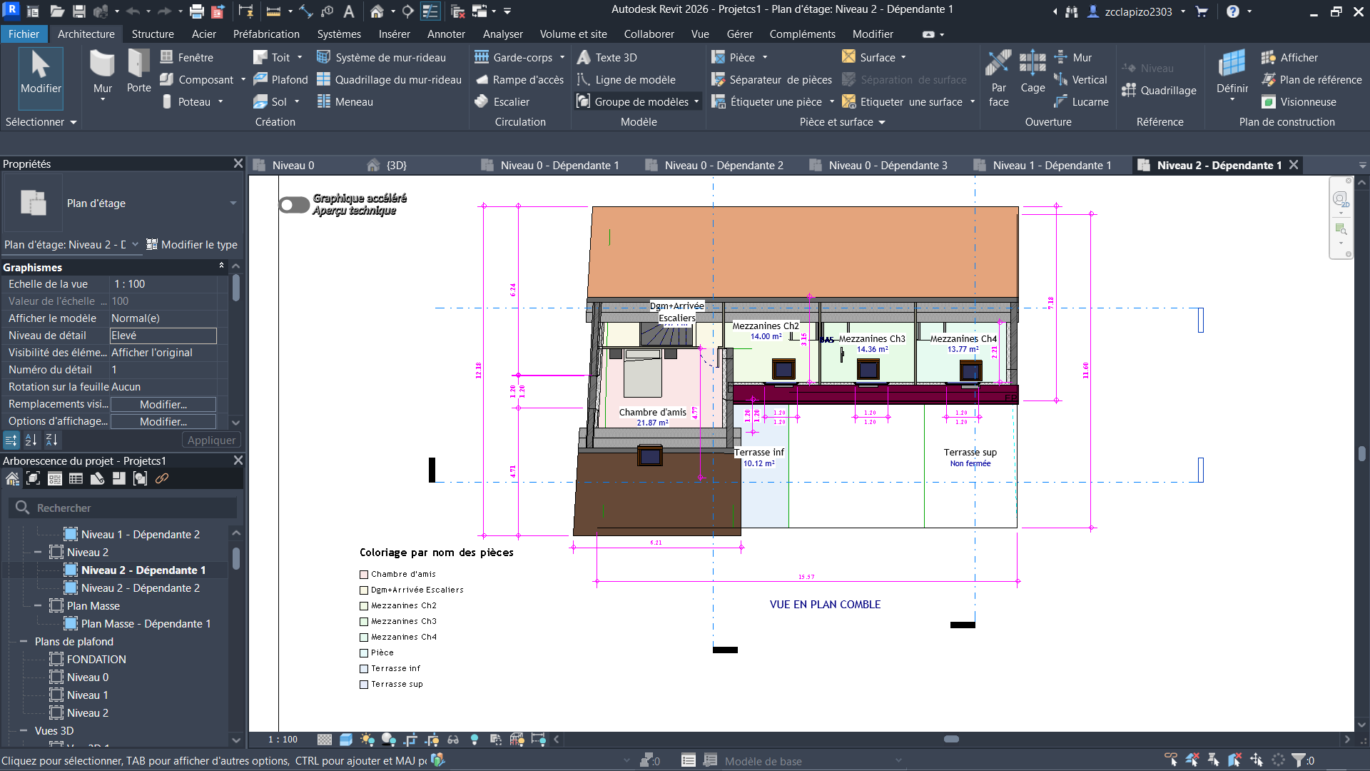Select Plan Masse - Dépendante 1 view

click(146, 624)
